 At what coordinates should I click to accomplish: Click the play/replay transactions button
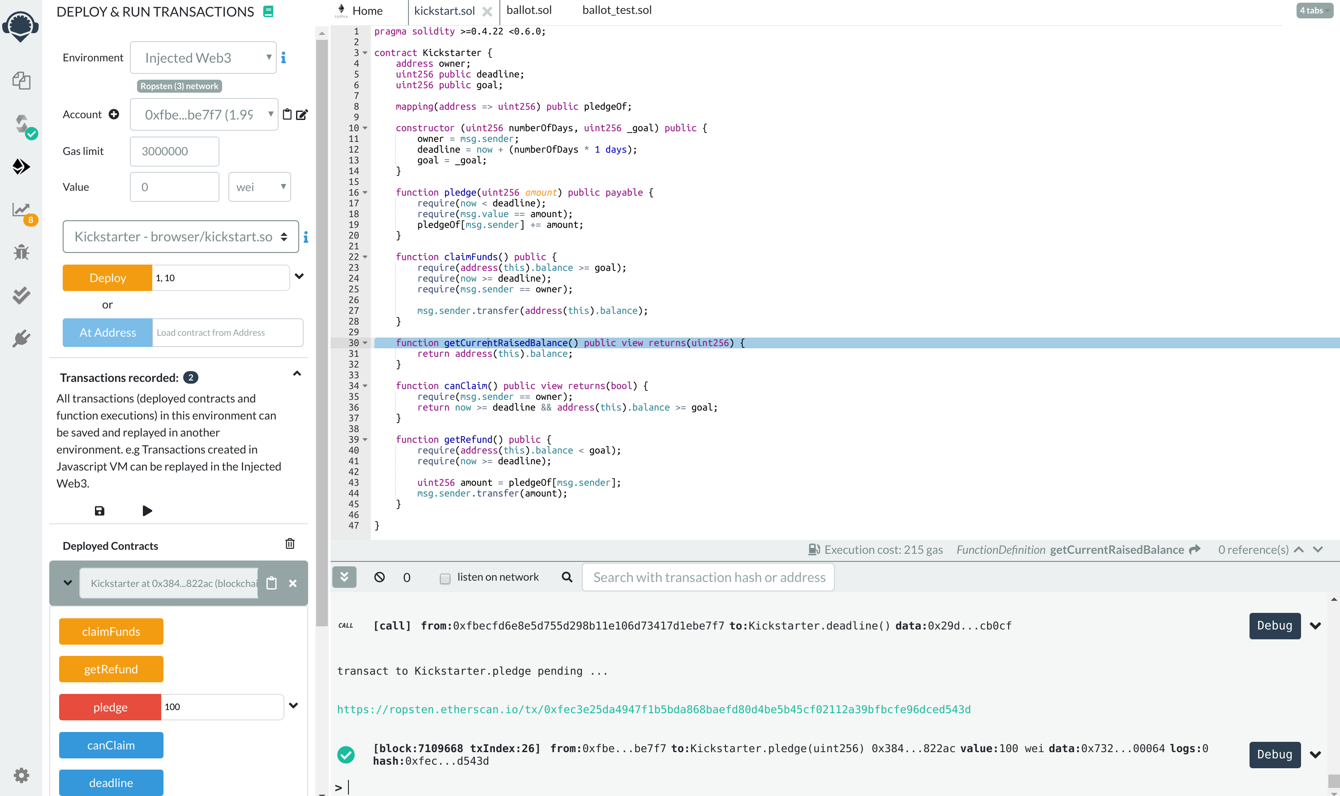pyautogui.click(x=147, y=511)
